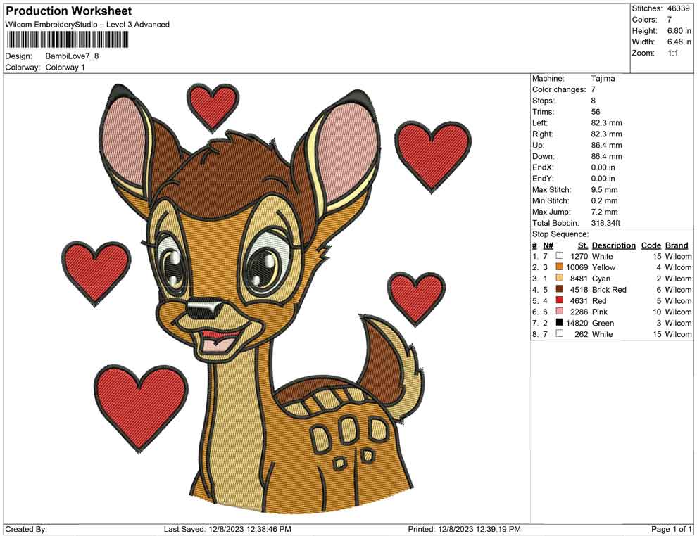This screenshot has height=536, width=697.
Task: Click the design name 'BambiLove7_8'
Action: [x=72, y=56]
